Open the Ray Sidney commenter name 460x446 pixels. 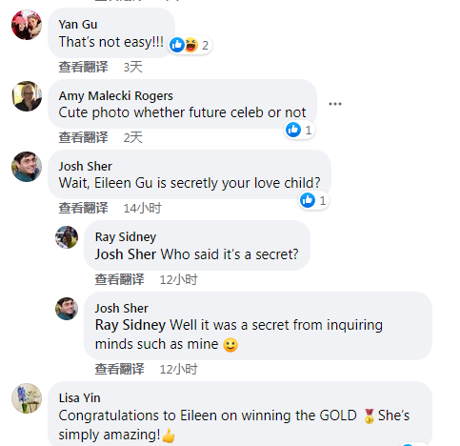tap(126, 237)
